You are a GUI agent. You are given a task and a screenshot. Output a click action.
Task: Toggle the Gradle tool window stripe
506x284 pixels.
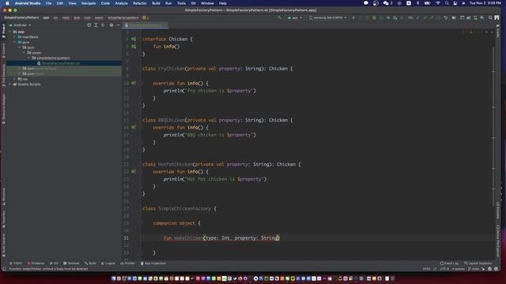498,31
